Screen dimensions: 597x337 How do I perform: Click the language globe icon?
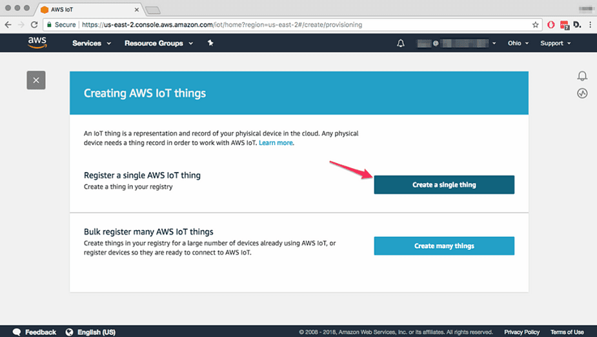click(69, 332)
